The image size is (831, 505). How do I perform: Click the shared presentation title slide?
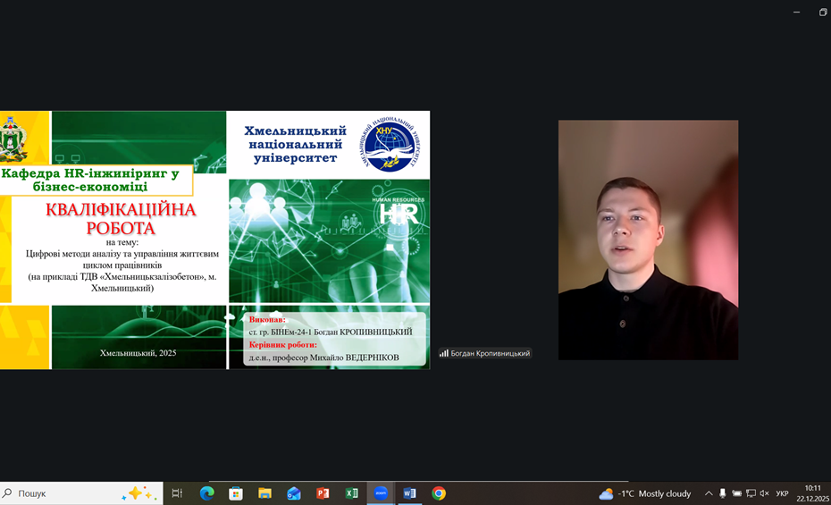click(x=214, y=240)
